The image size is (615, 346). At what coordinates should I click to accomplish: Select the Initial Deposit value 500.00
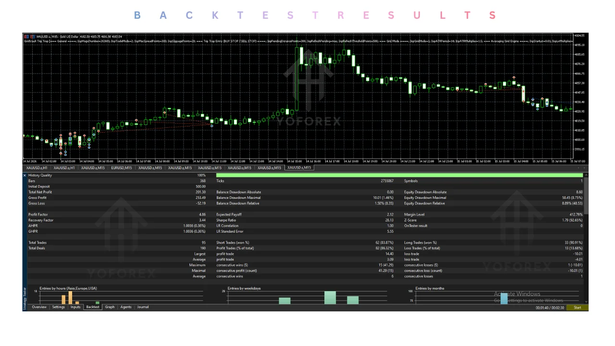(x=200, y=186)
